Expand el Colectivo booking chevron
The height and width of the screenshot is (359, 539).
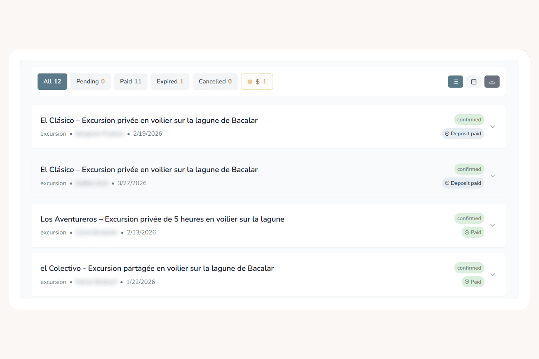pyautogui.click(x=493, y=275)
